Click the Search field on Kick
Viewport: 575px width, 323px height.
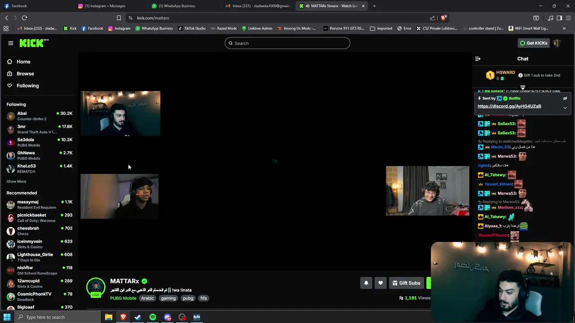(287, 43)
